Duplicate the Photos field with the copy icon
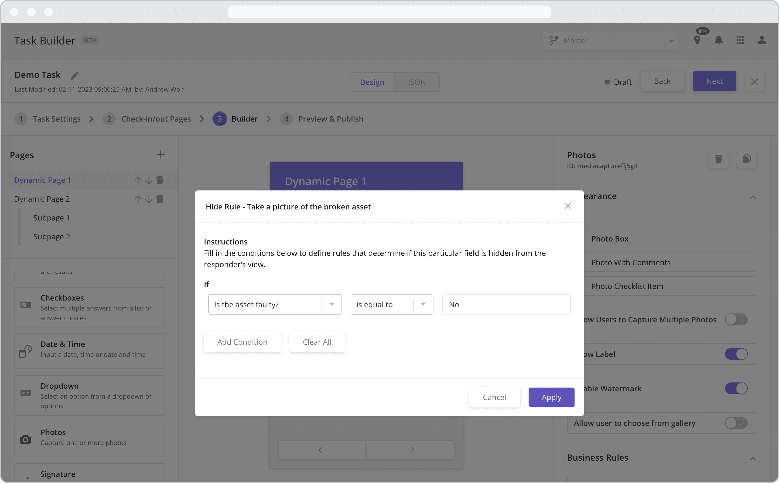The height and width of the screenshot is (483, 779). [746, 159]
